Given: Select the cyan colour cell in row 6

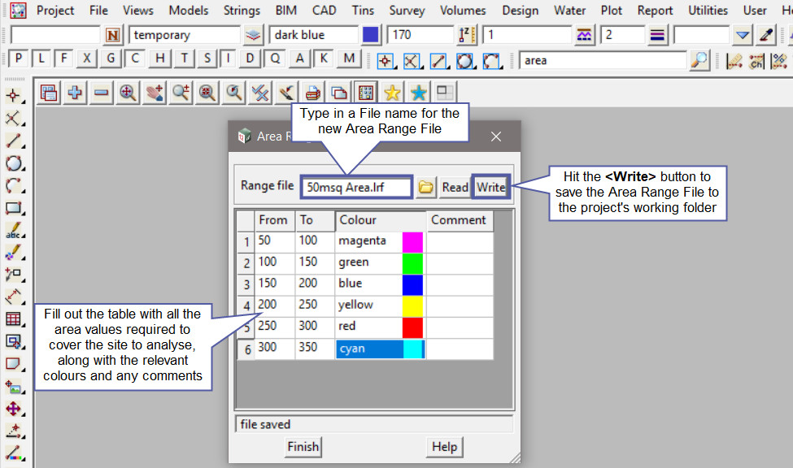Looking at the screenshot, I should click(380, 349).
